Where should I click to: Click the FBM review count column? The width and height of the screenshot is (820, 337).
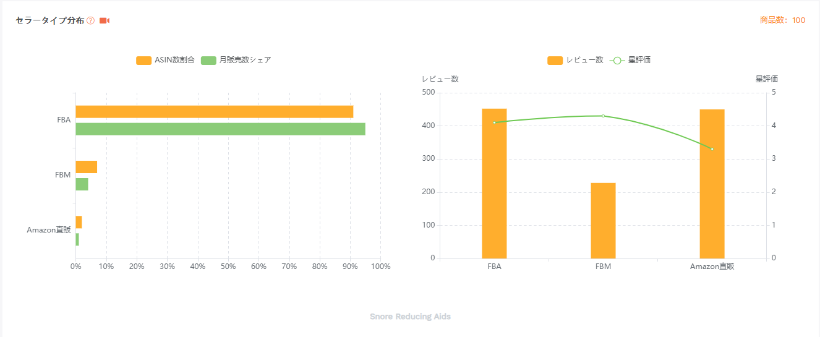(x=603, y=221)
